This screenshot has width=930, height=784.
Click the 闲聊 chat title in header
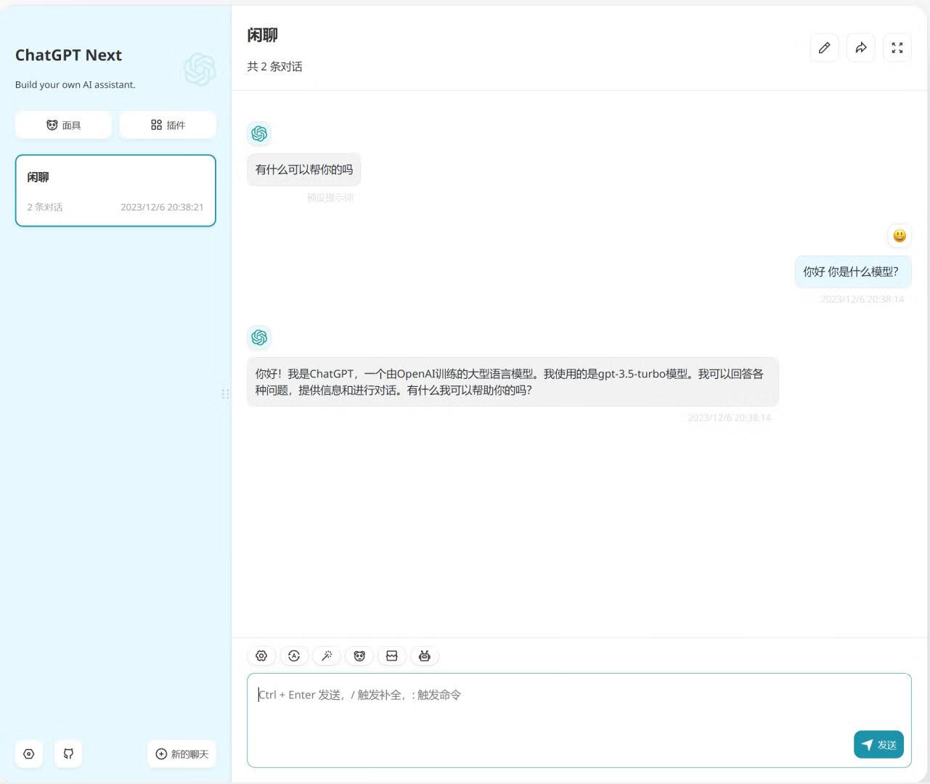click(x=262, y=35)
